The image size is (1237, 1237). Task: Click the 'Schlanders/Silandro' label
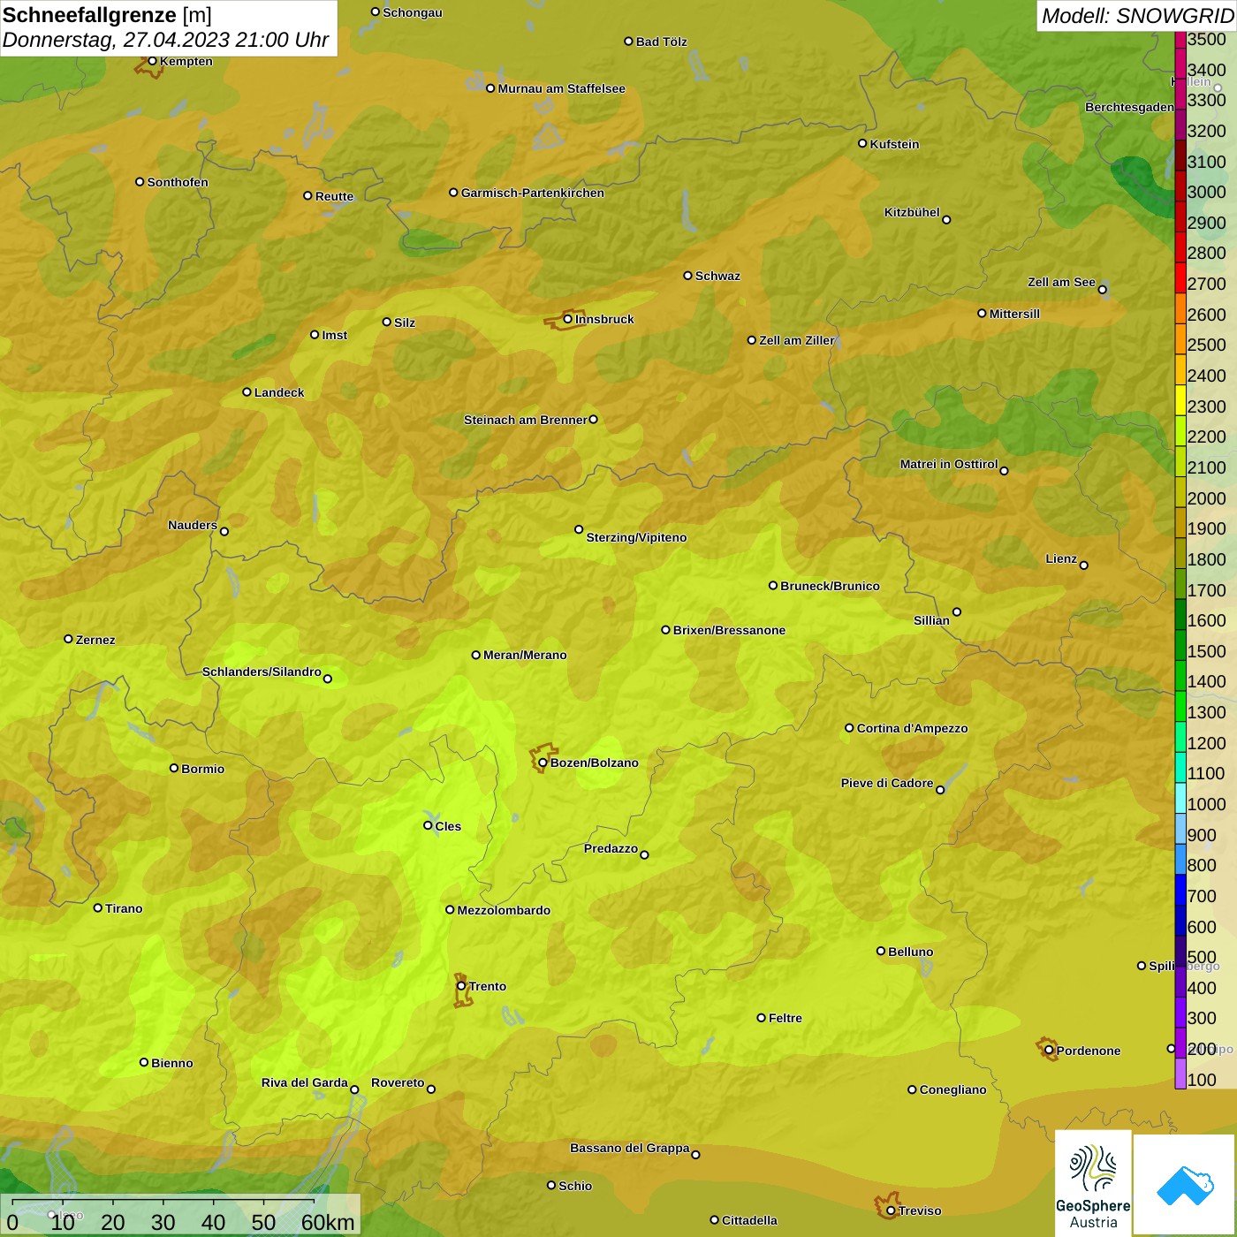pos(262,672)
